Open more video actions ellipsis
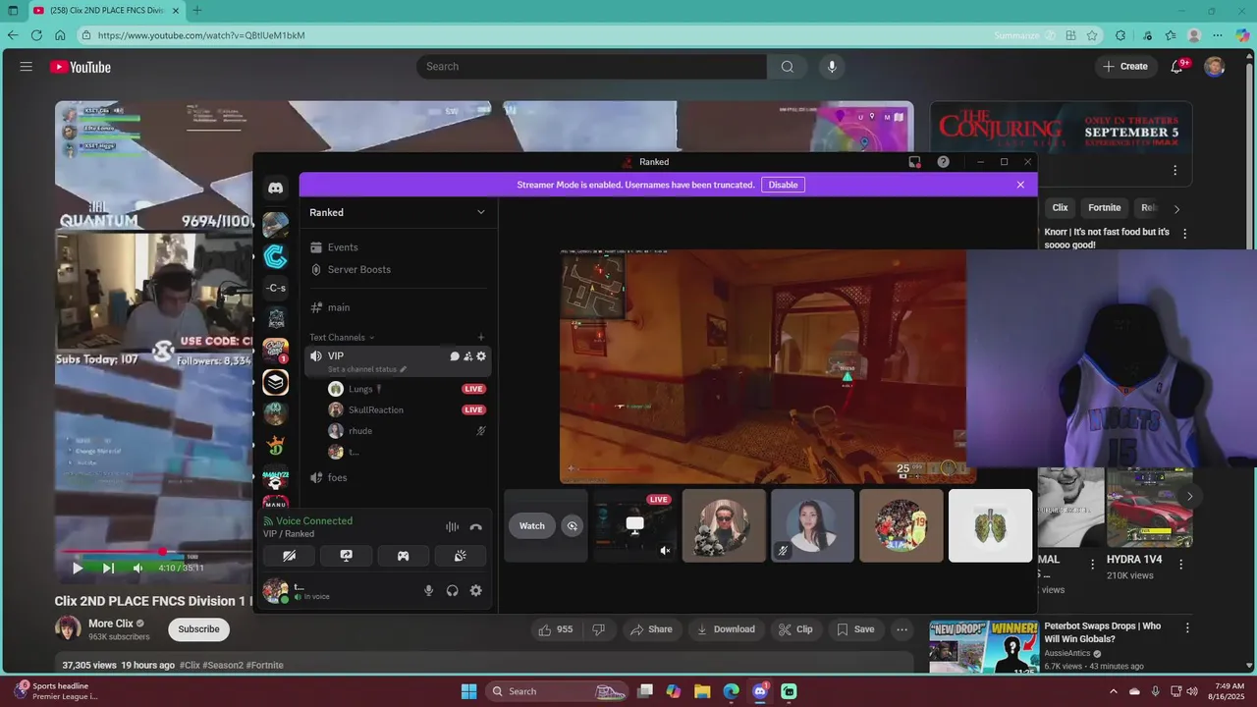This screenshot has height=707, width=1257. tap(902, 629)
